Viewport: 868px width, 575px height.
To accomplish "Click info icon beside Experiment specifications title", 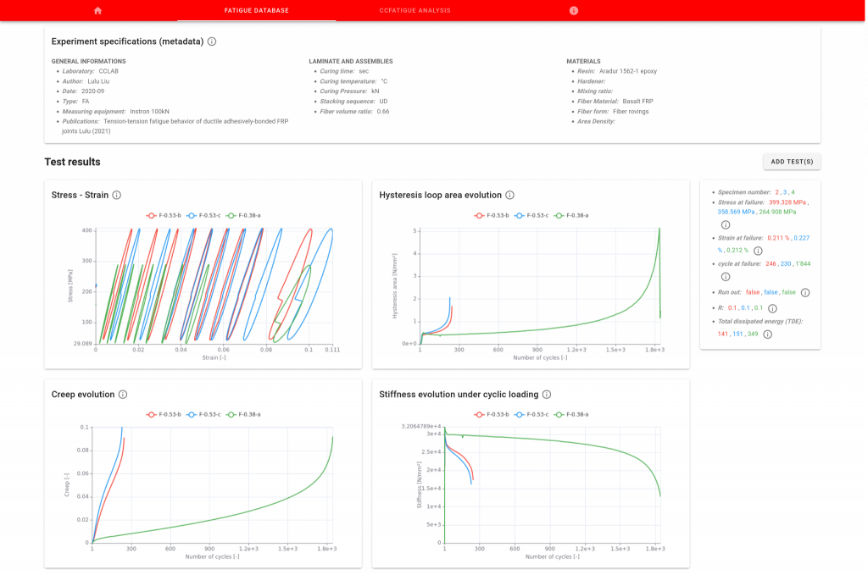I will pos(212,41).
